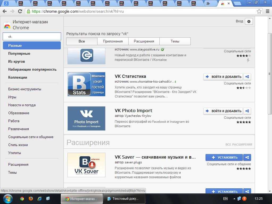Click the ВСЕ РАСШИРЕНИЯ link
272x204 pixels.
click(239, 144)
